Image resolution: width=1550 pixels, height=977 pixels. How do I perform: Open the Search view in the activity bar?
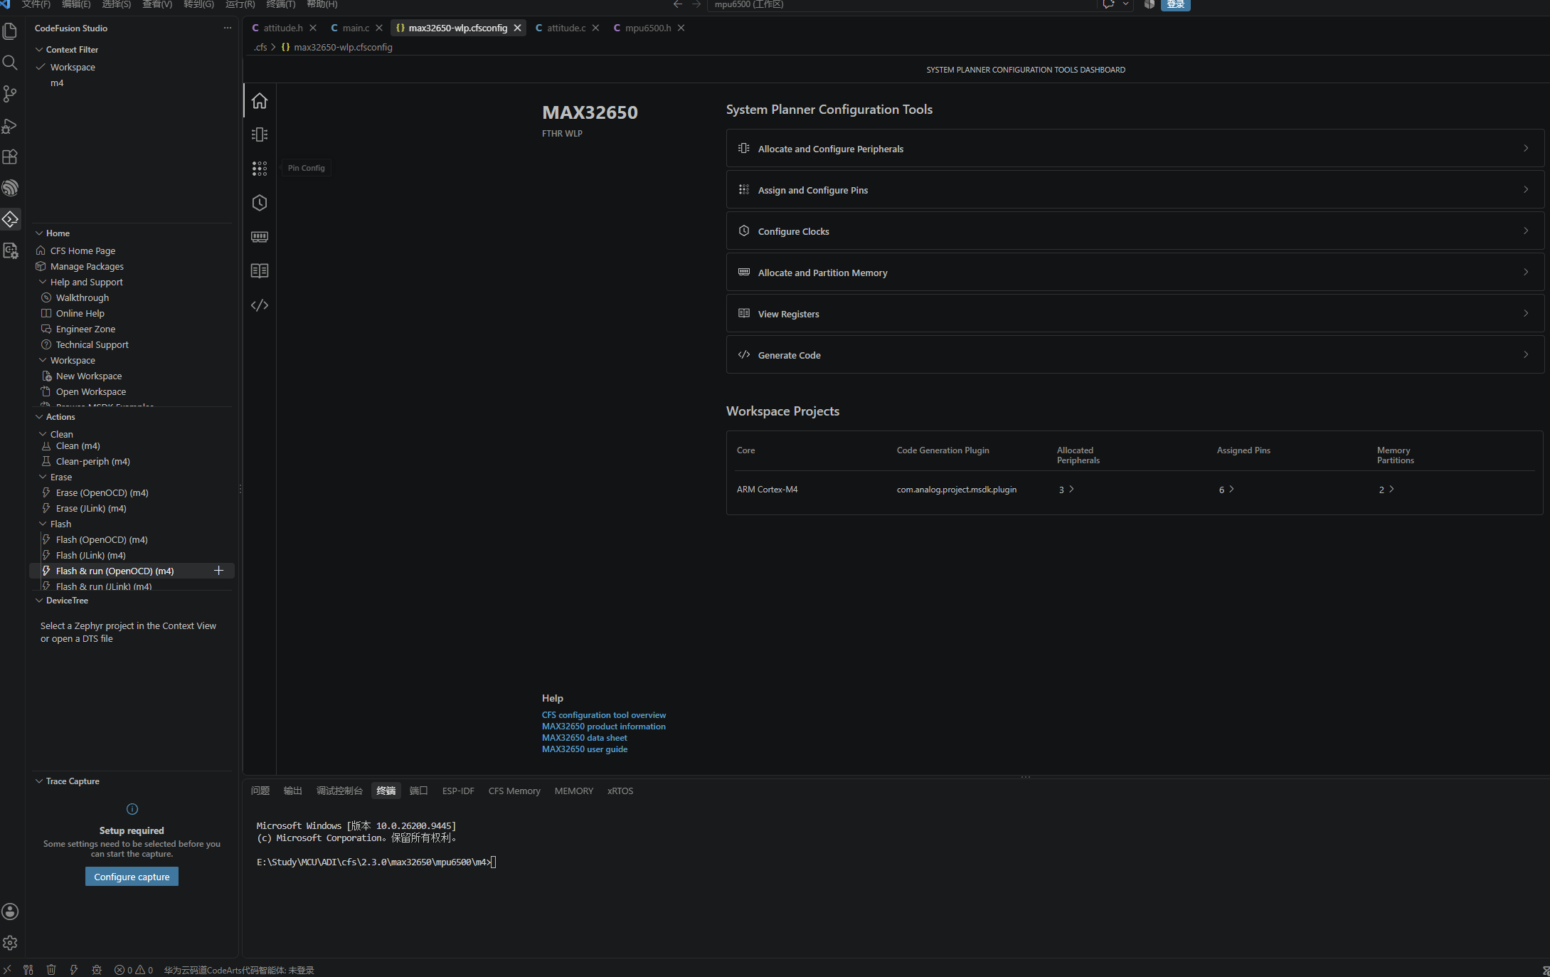pyautogui.click(x=10, y=63)
